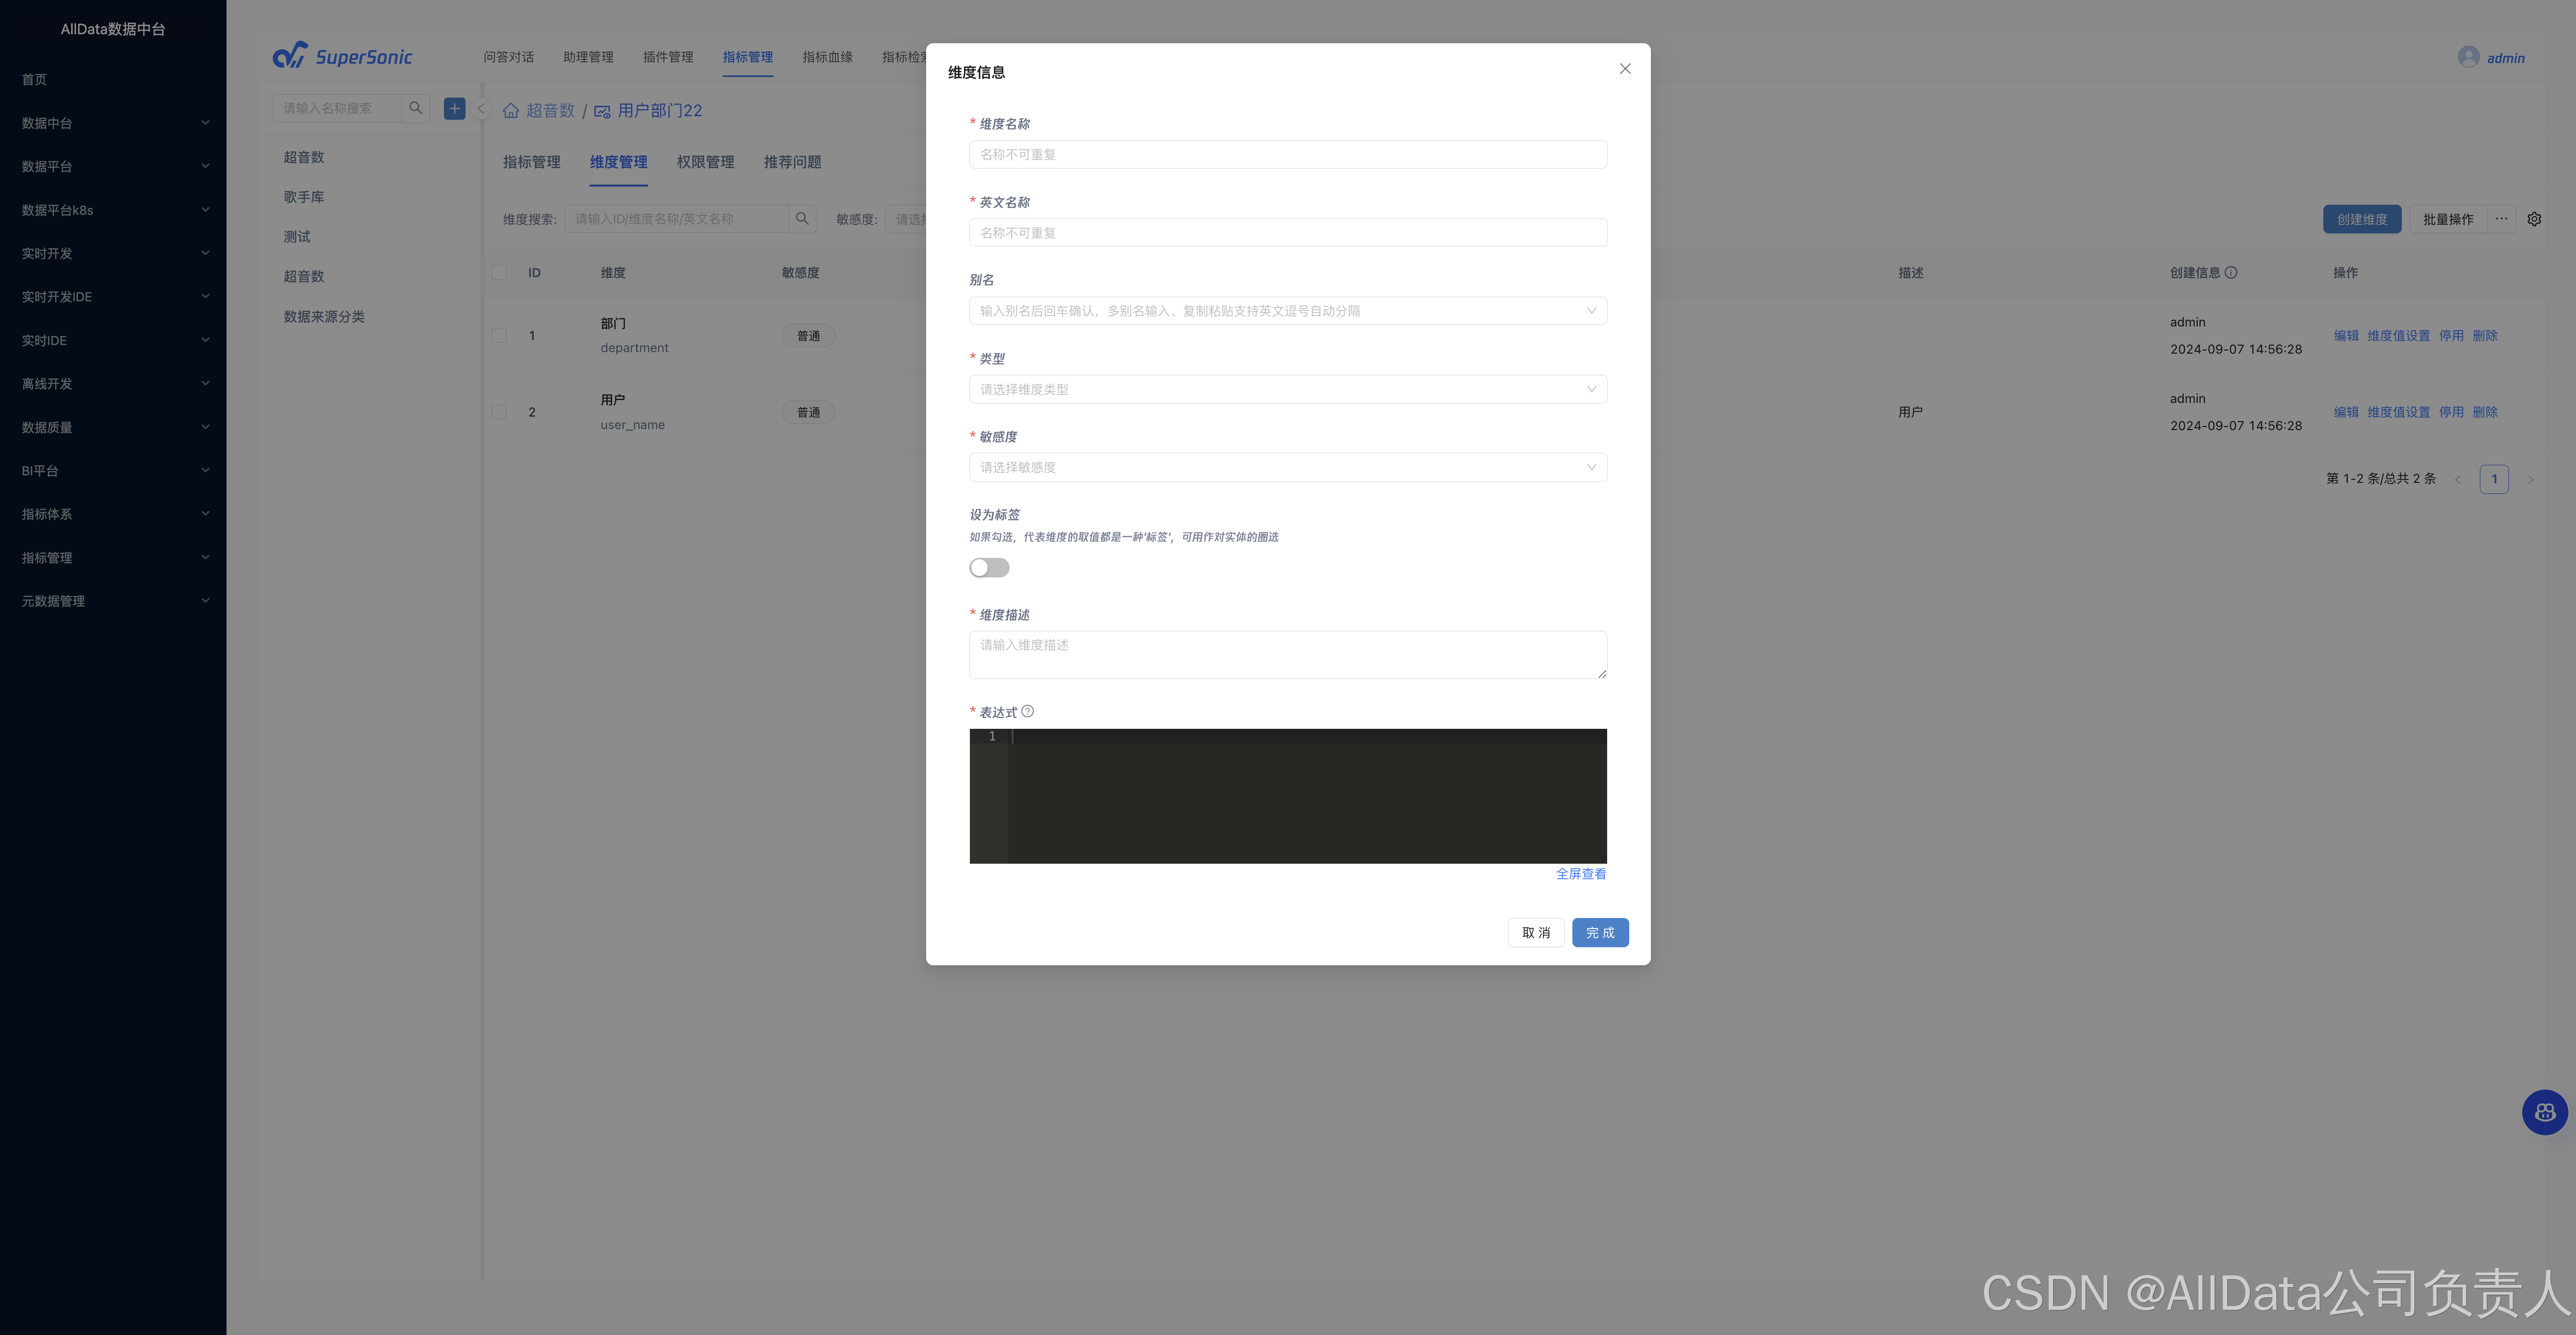Check the select-all checkbox in table header
The height and width of the screenshot is (1335, 2576).
click(499, 273)
